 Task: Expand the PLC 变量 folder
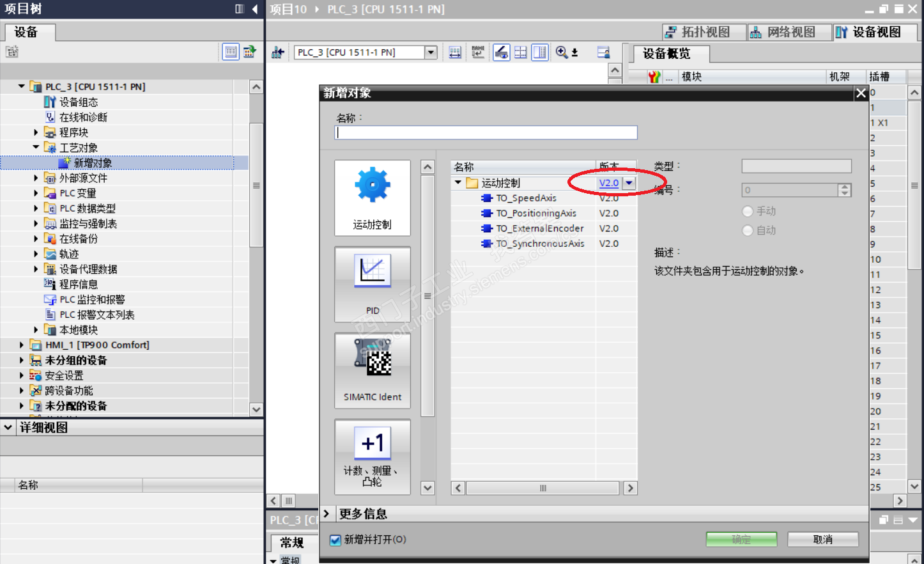pos(36,193)
